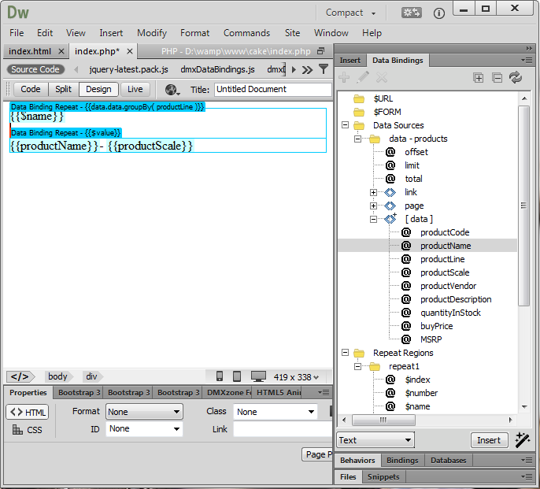Select tablet size device icon
Viewport: 540px width, 489px height.
click(x=237, y=376)
